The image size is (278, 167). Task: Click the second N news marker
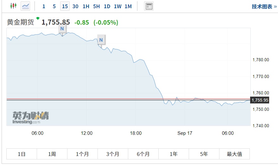(101, 40)
